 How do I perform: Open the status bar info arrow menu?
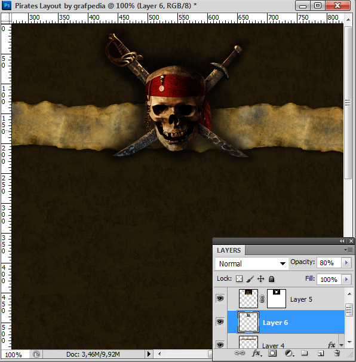(149, 354)
